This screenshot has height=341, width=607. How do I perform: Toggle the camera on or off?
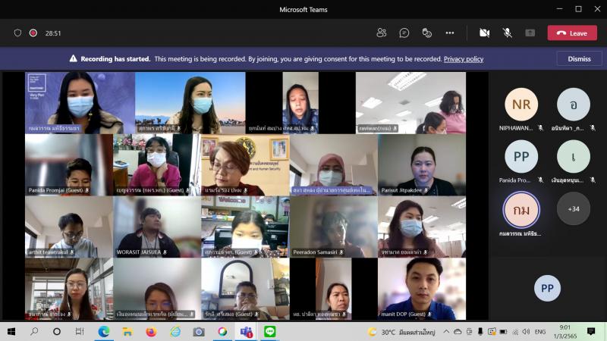coord(484,33)
